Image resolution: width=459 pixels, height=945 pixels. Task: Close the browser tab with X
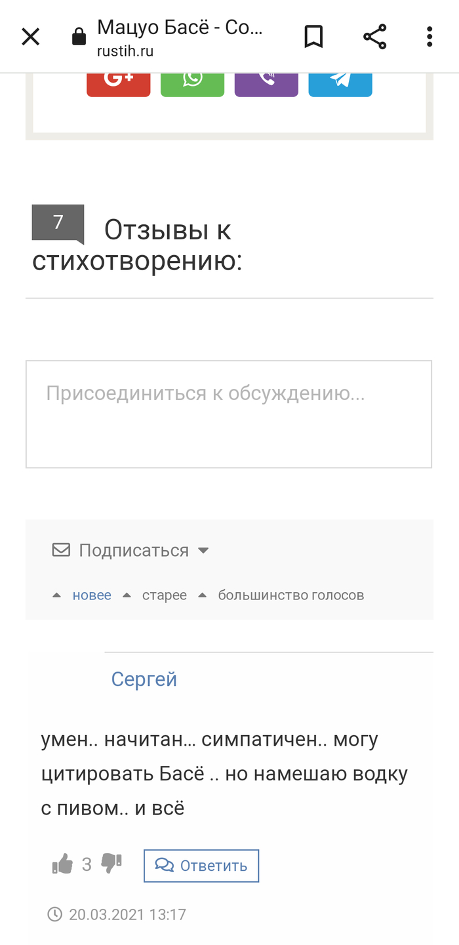point(31,37)
